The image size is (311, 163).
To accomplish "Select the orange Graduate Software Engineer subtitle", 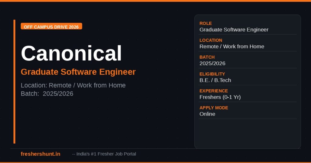I will coord(78,72).
